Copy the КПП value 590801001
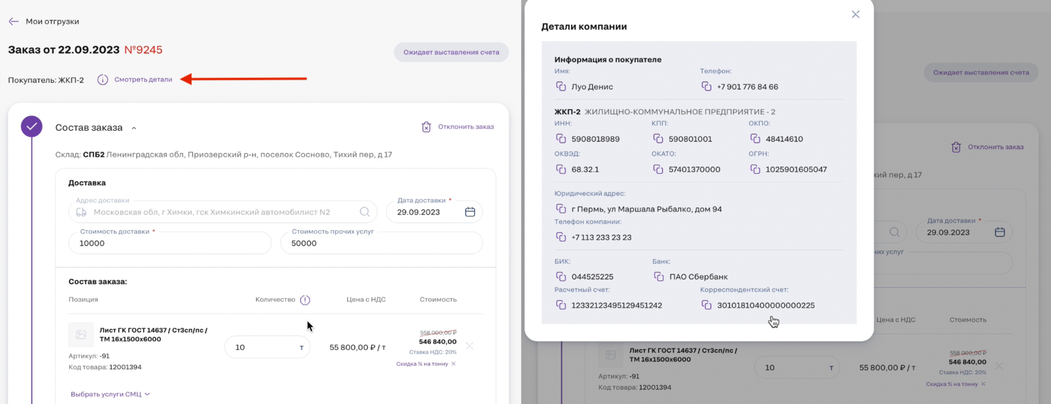 point(658,139)
